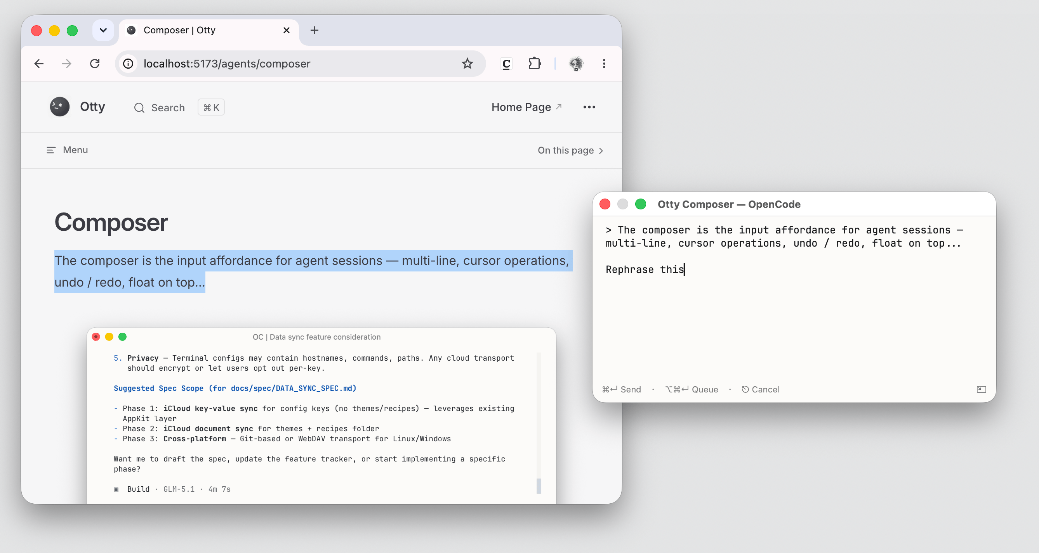Open the Otty header more options dots
This screenshot has width=1039, height=553.
point(589,107)
